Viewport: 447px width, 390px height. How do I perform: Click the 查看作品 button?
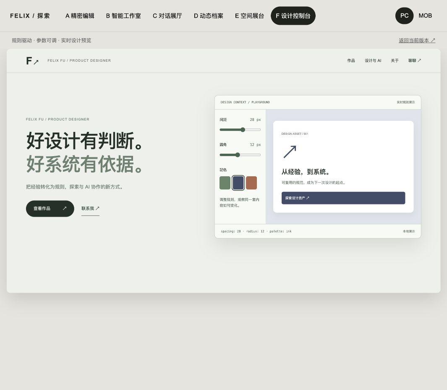point(50,209)
